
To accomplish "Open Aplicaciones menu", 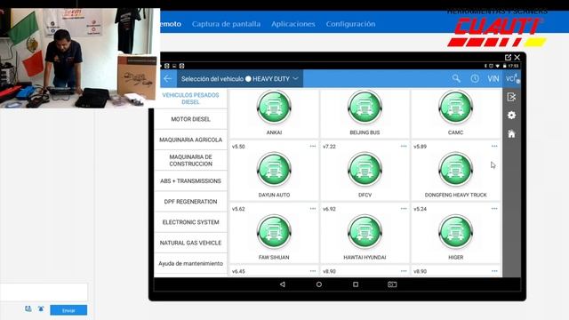I will click(x=293, y=24).
